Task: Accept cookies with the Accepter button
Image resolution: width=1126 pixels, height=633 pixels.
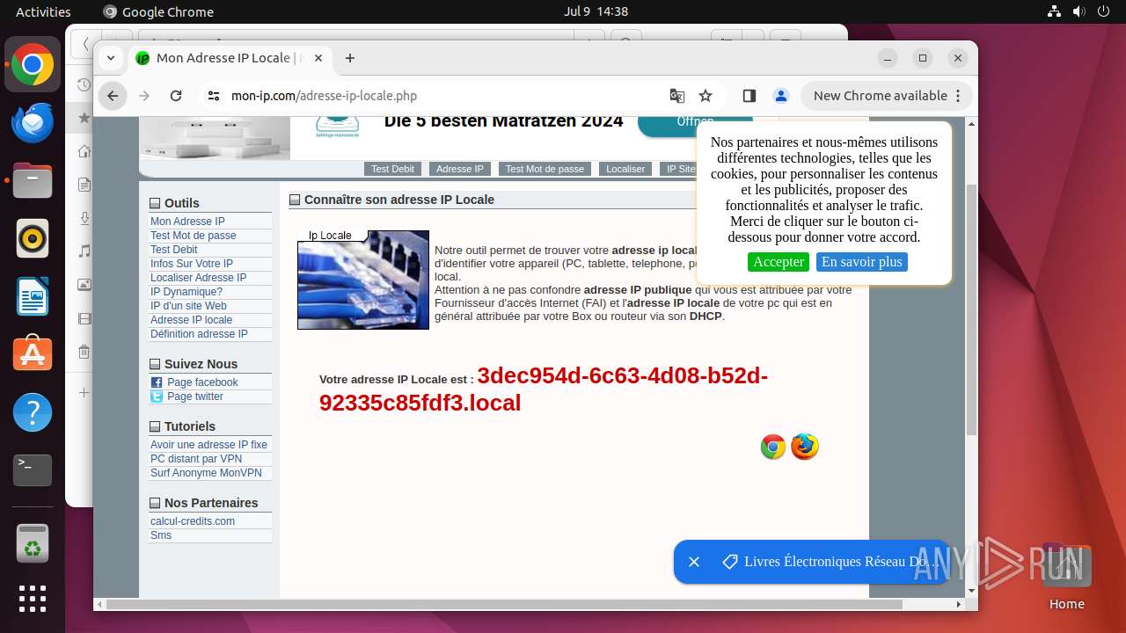Action: 779,262
